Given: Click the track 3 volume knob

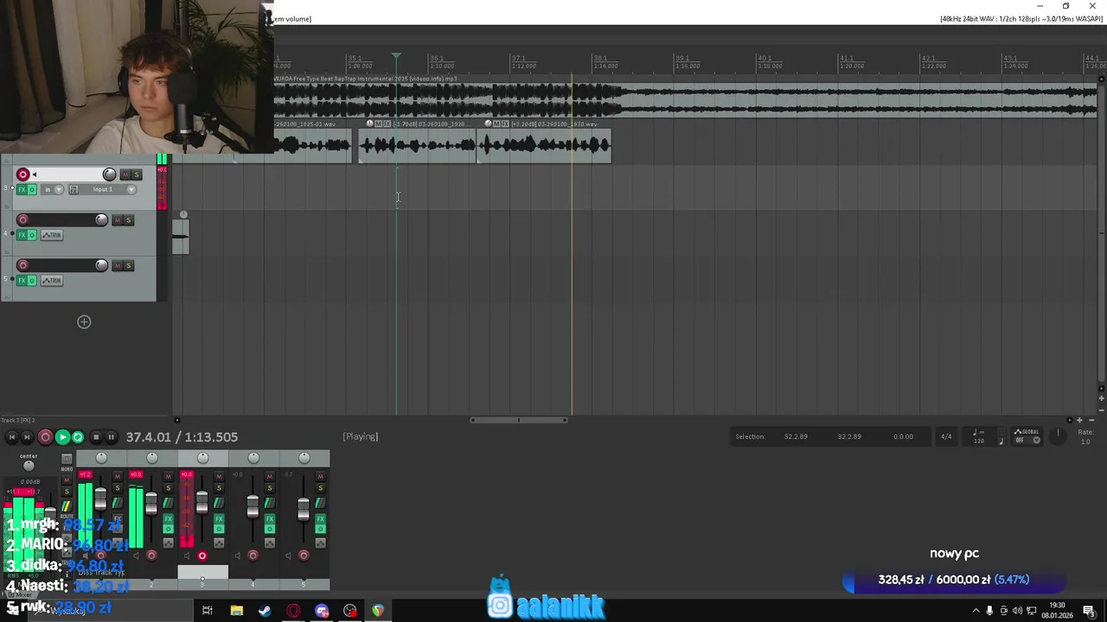Looking at the screenshot, I should coord(109,175).
